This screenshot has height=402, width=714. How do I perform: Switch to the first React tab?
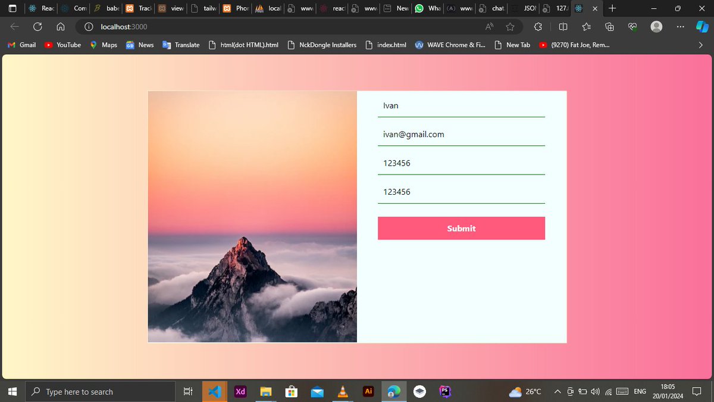40,8
